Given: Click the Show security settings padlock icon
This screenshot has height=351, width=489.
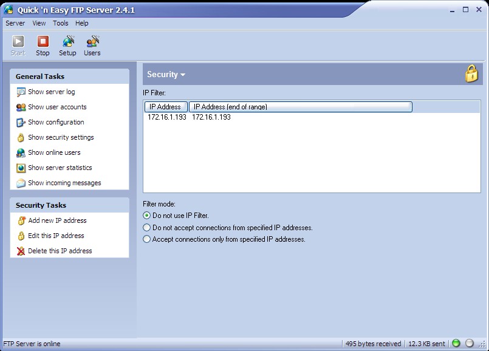Looking at the screenshot, I should (21, 137).
